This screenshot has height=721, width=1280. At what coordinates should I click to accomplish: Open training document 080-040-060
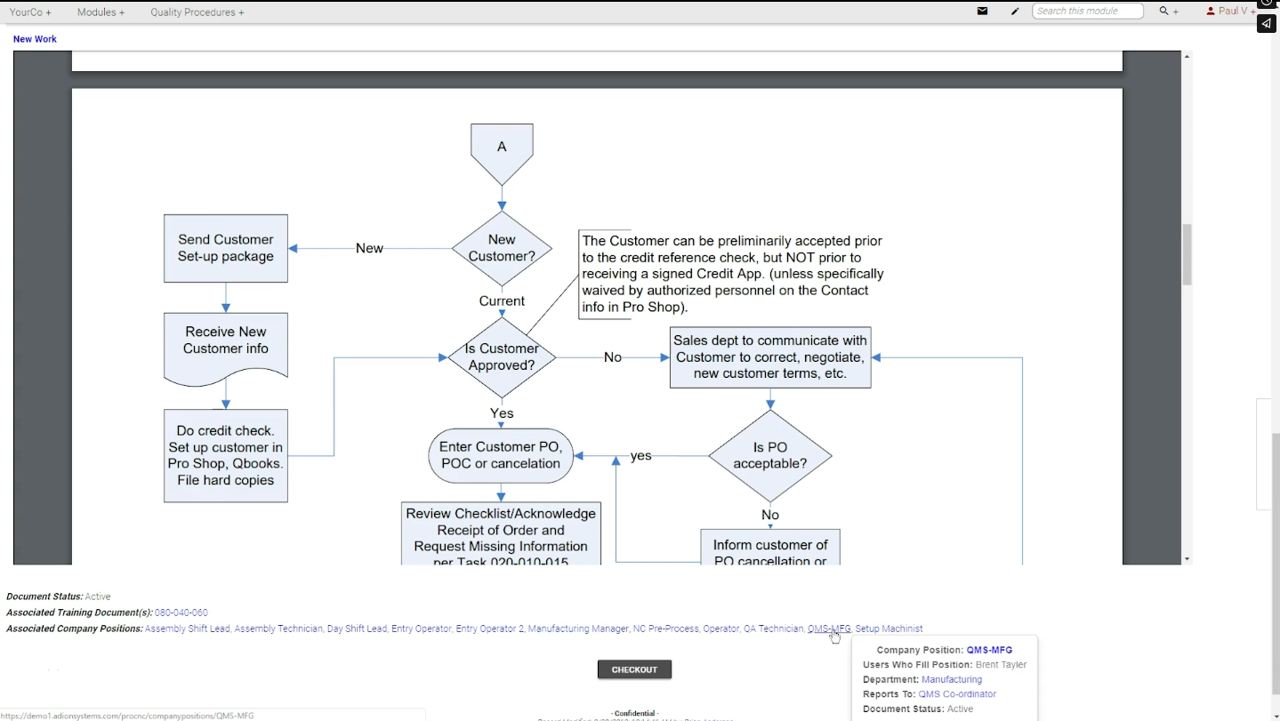tap(181, 613)
